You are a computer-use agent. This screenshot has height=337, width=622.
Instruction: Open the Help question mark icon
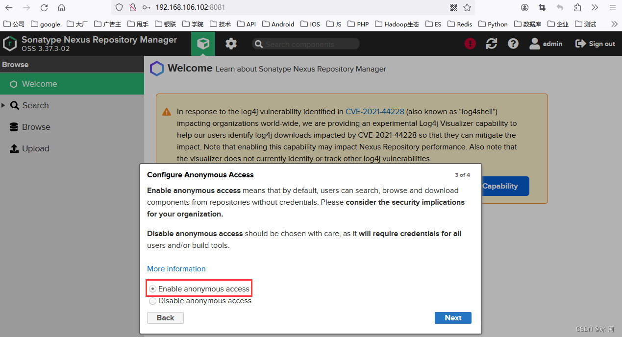coord(513,44)
